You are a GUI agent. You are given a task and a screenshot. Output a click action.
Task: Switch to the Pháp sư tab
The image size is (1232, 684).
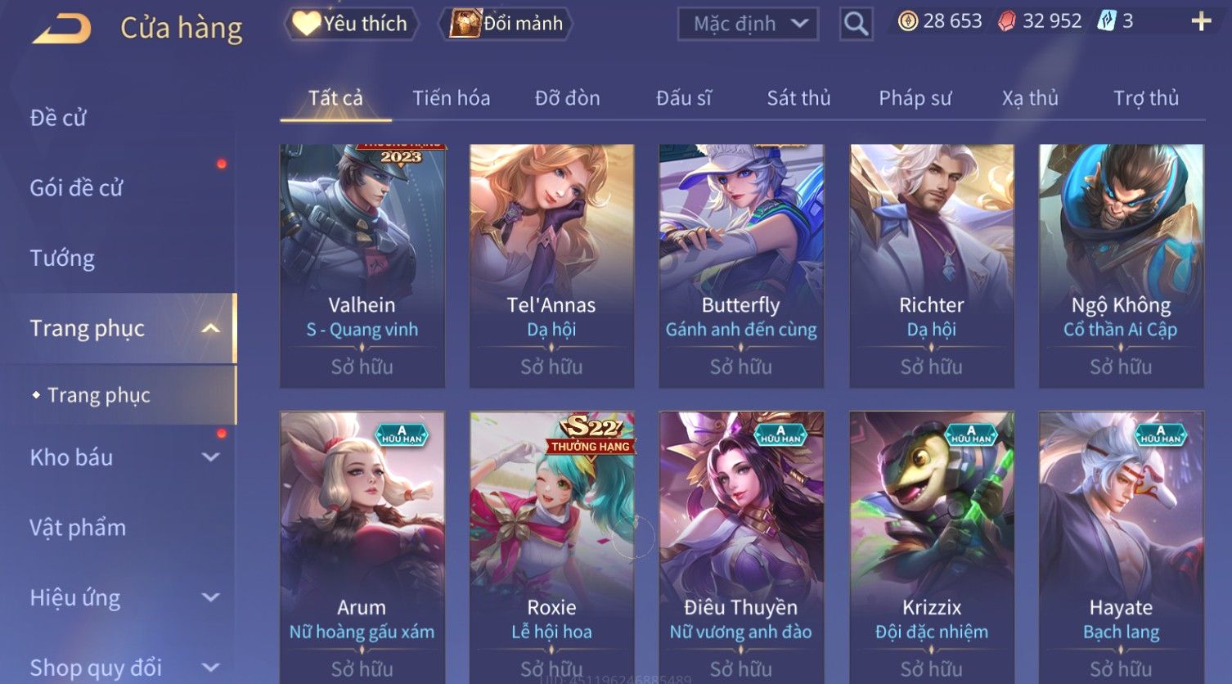click(915, 98)
